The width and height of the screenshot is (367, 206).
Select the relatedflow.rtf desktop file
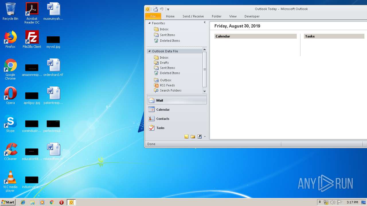(x=53, y=151)
